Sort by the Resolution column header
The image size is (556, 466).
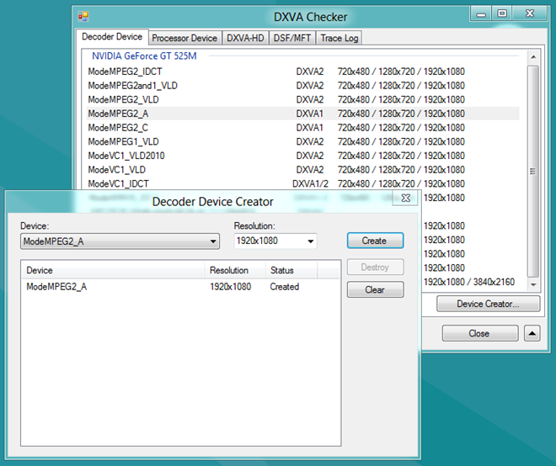pos(229,270)
